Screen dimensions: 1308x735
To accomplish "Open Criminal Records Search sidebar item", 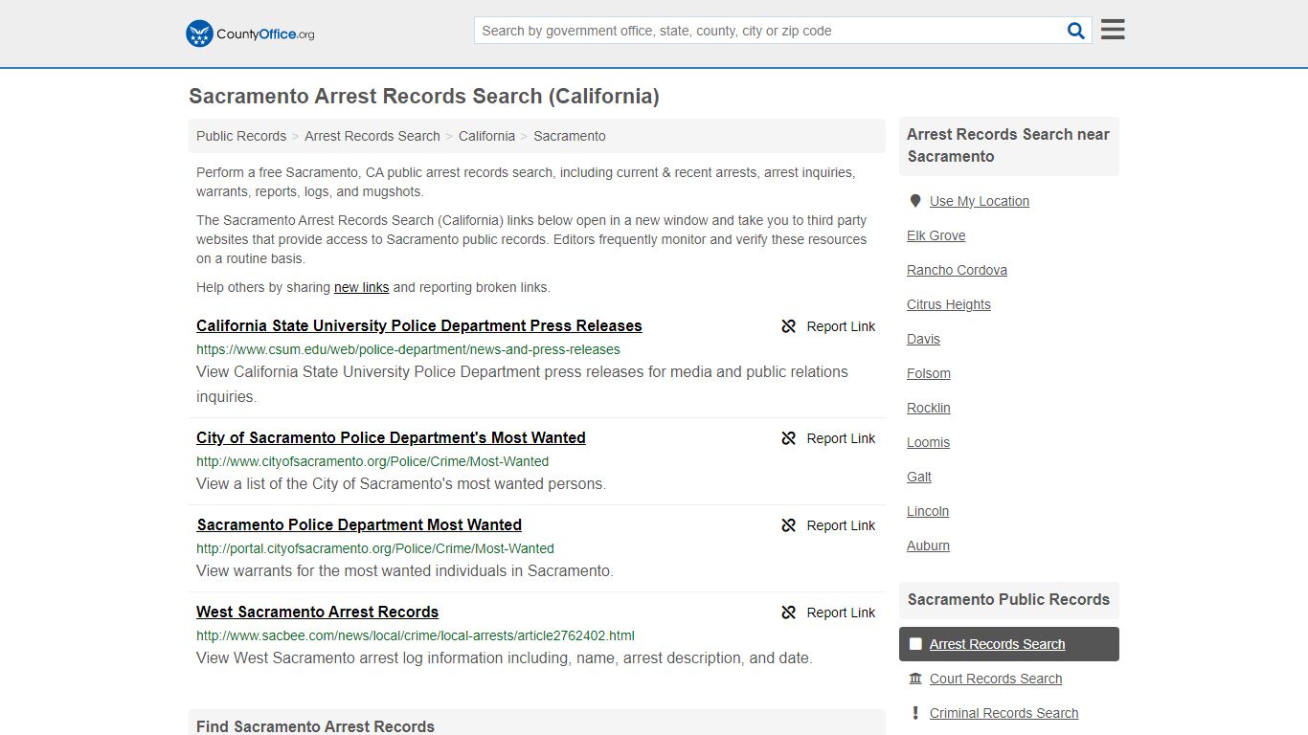I will (x=1004, y=713).
